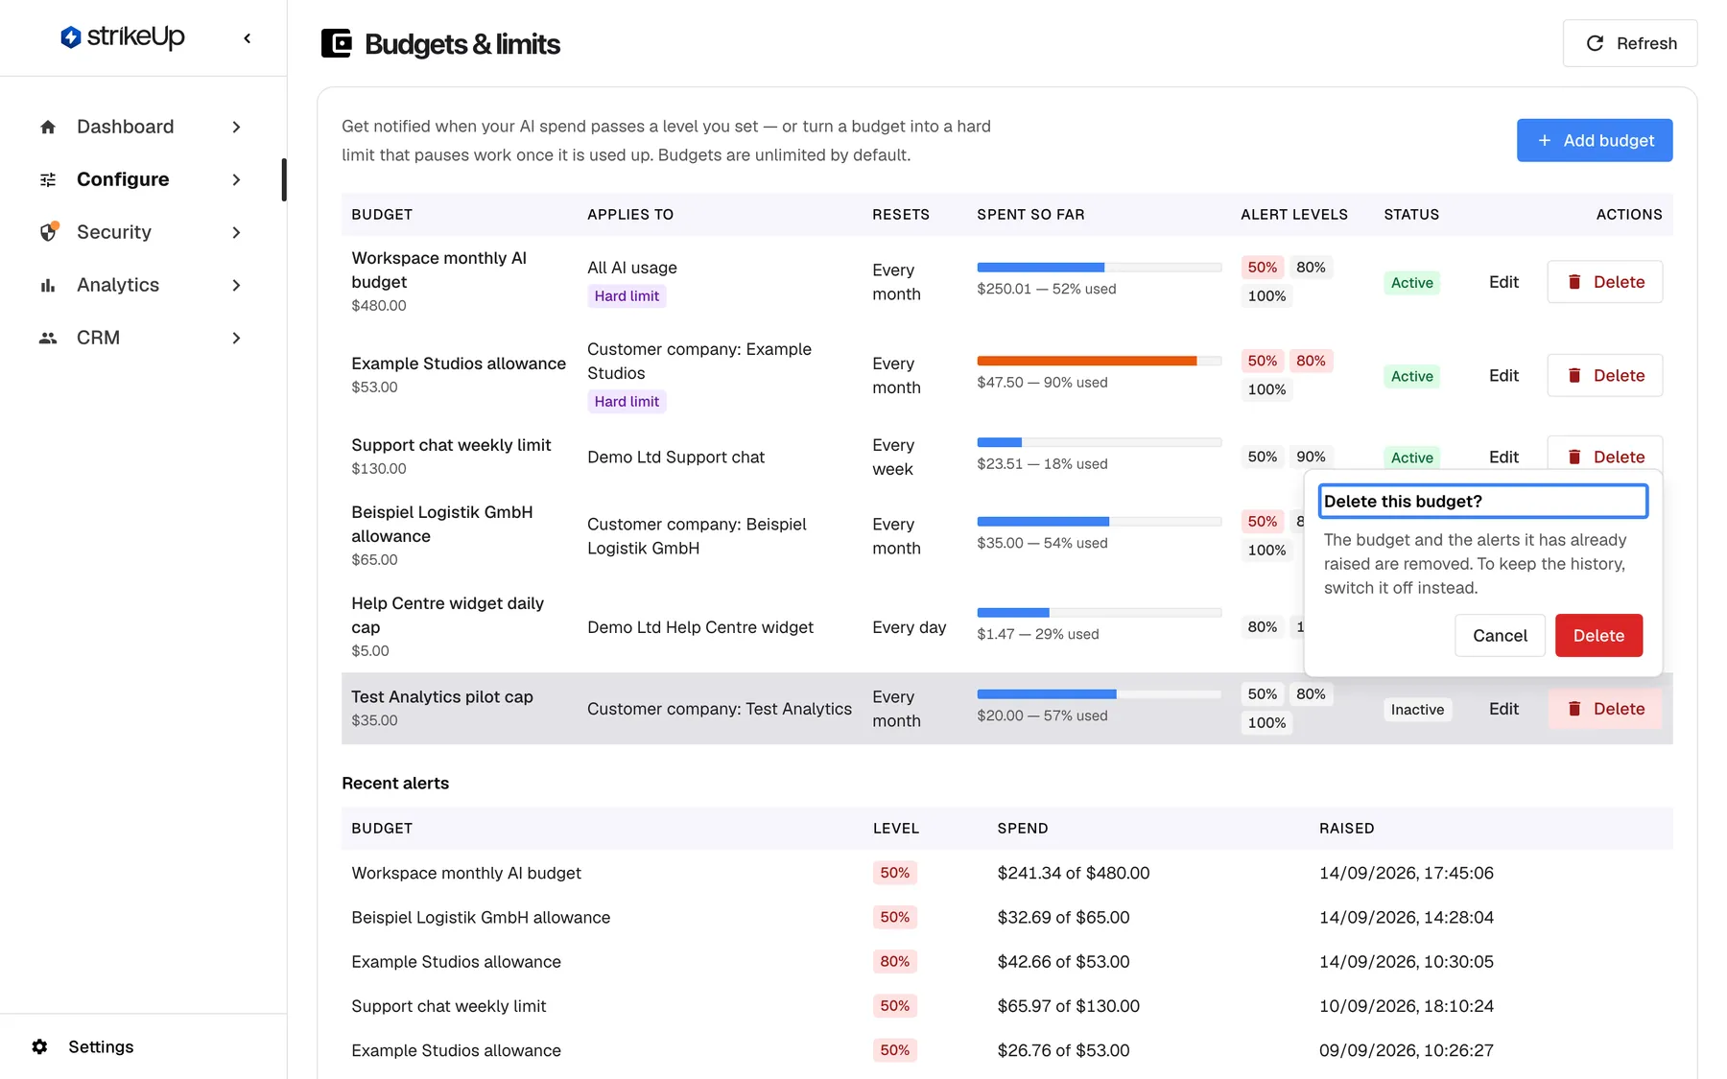
Task: Edit the Workspace monthly AI budget
Action: [1503, 282]
